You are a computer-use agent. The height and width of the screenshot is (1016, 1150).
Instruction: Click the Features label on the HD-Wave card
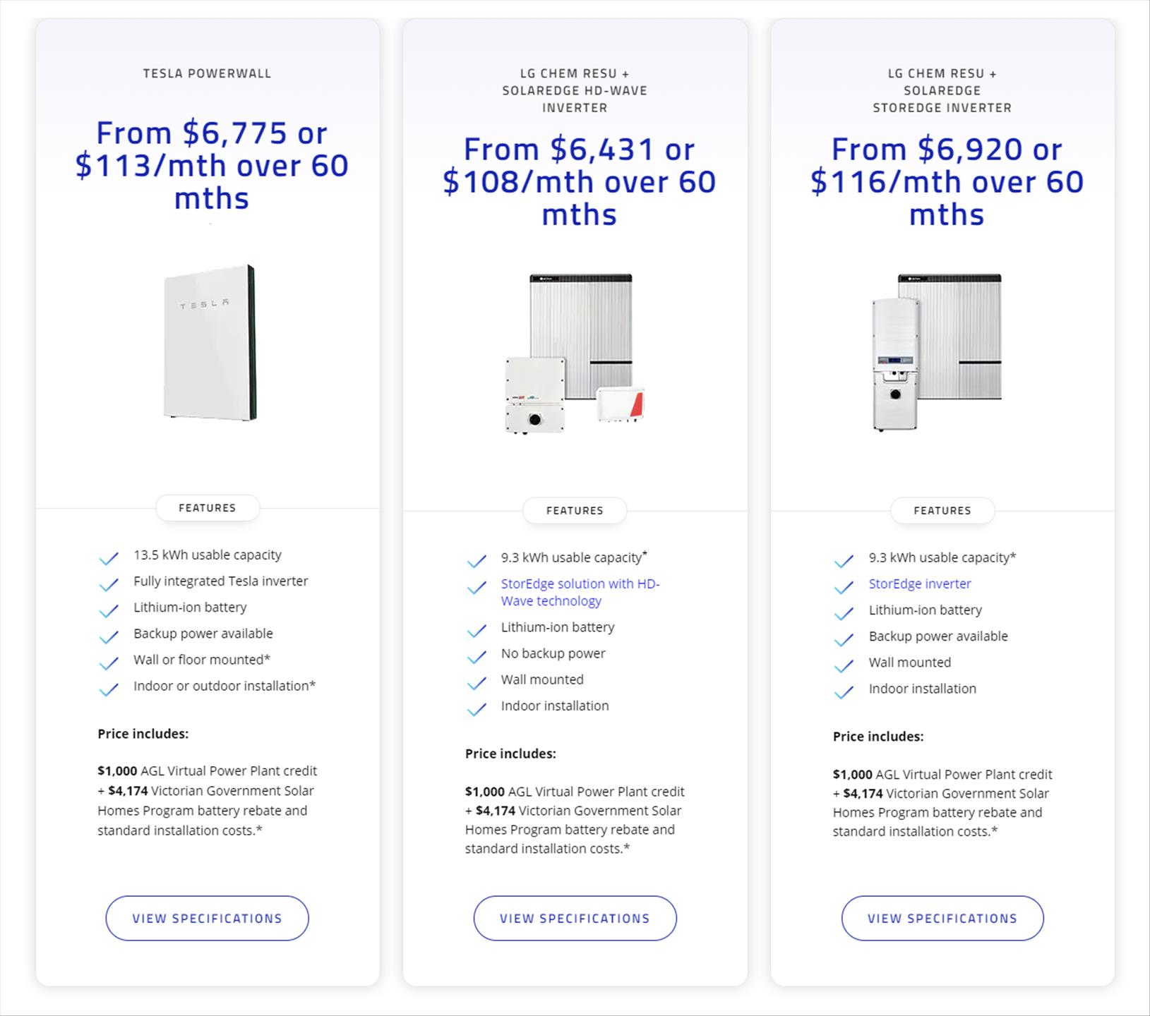point(575,510)
